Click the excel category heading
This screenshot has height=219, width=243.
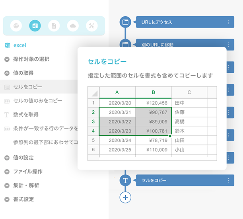[x=20, y=45]
